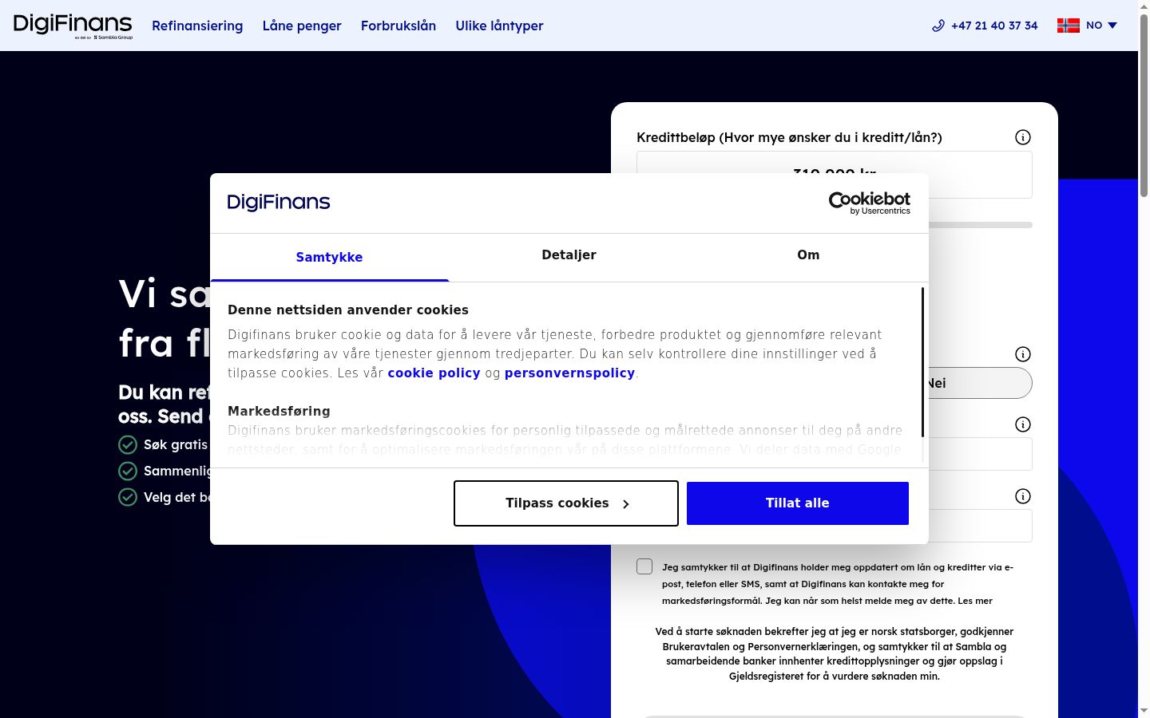The width and height of the screenshot is (1150, 718).
Task: Switch to the Om tab
Action: [808, 255]
